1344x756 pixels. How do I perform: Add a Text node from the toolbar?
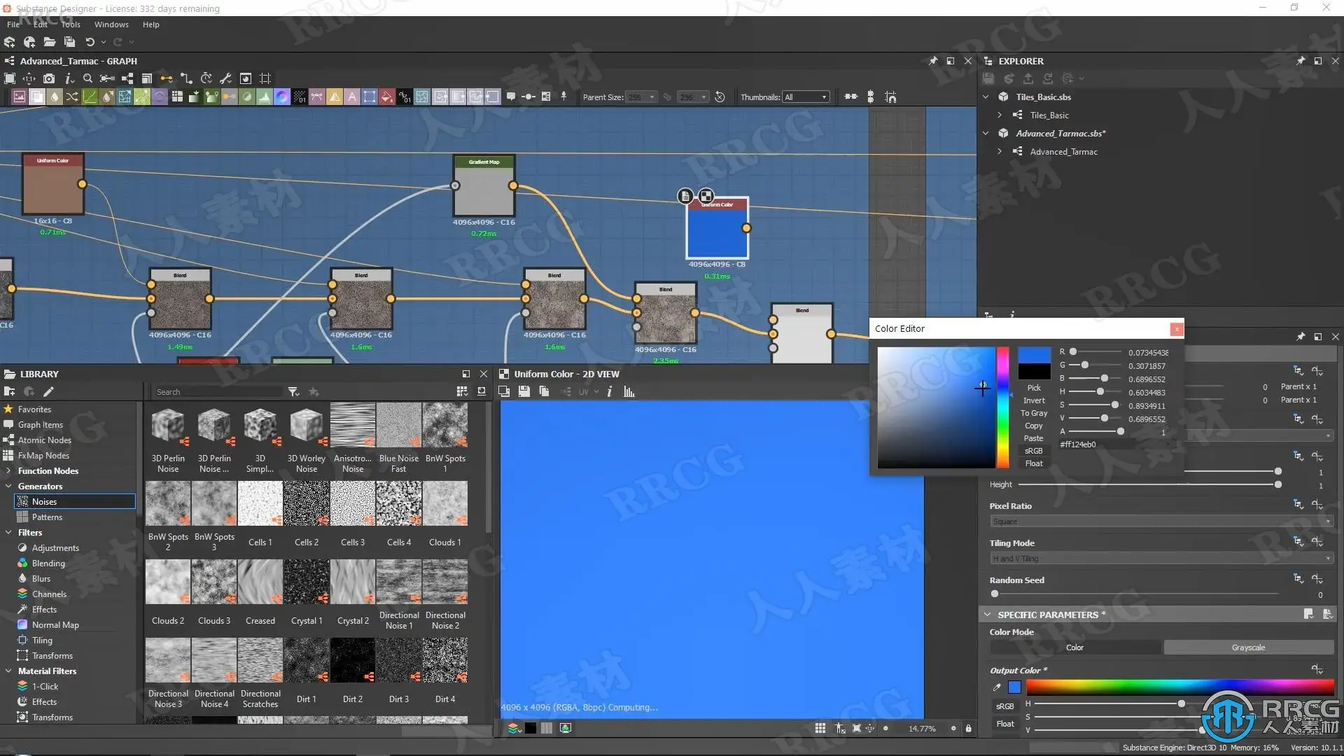click(352, 97)
